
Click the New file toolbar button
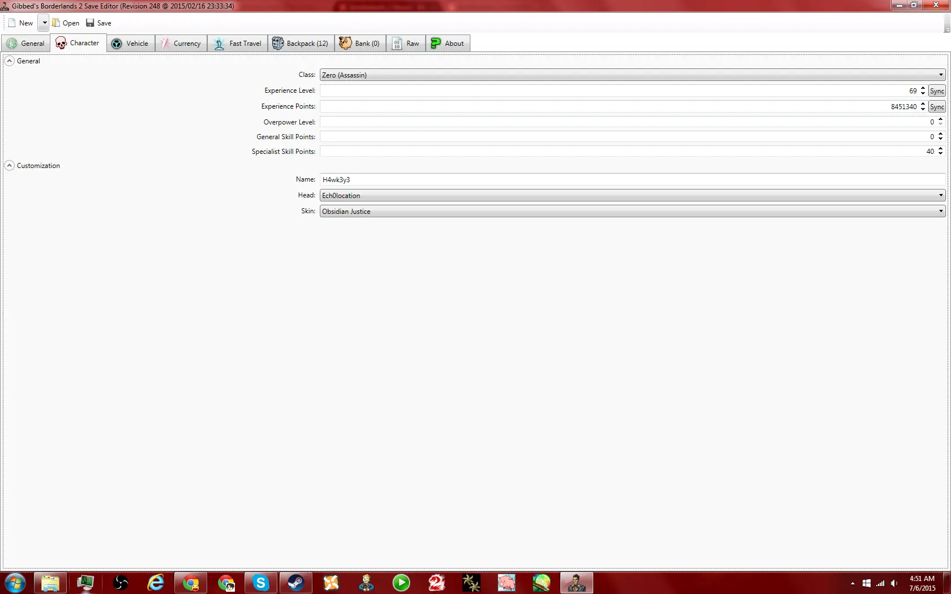tap(21, 23)
